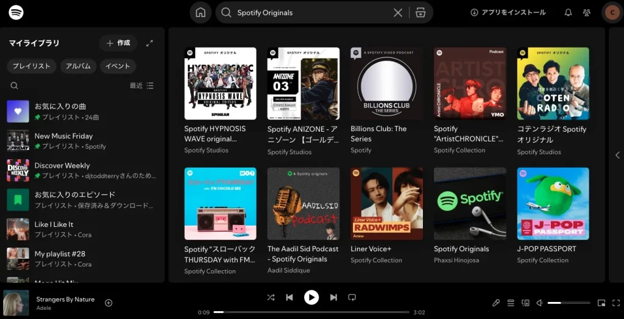Open the 最近 sort order dropdown

point(141,85)
